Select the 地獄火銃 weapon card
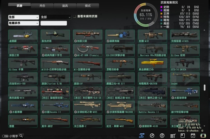210x139 pixels. pyautogui.click(x=88, y=36)
